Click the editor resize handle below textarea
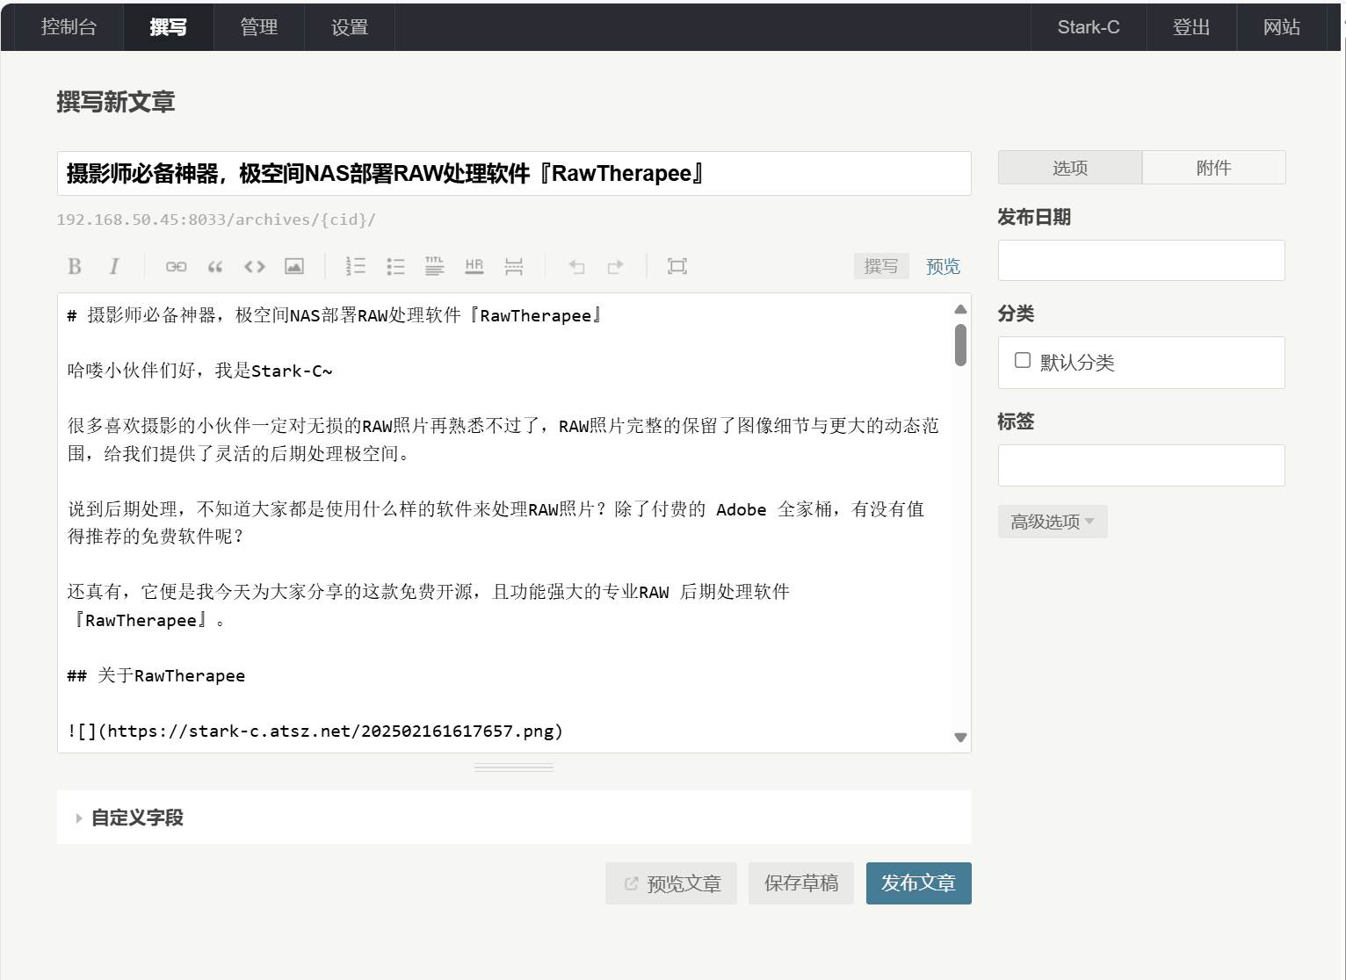The image size is (1346, 980). point(514,767)
